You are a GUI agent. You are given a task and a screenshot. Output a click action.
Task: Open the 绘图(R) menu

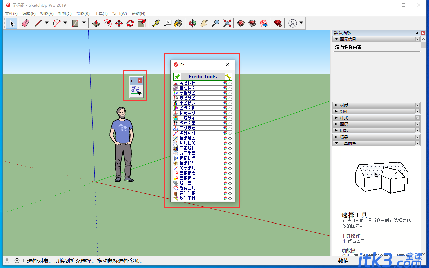(83, 14)
